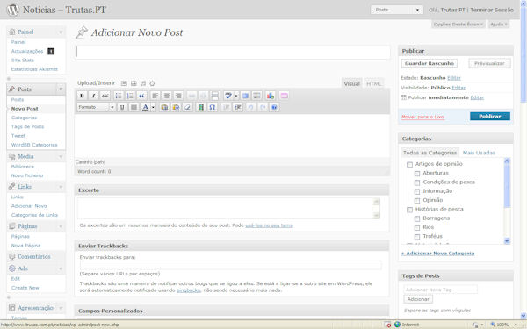Toggle the kitchen sink toolbar row
This screenshot has height=329, width=527.
tap(256, 96)
